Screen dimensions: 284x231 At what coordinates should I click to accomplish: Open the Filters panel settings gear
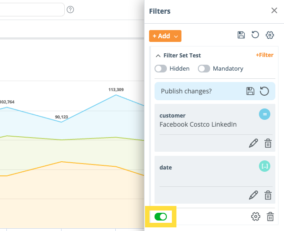click(x=270, y=36)
